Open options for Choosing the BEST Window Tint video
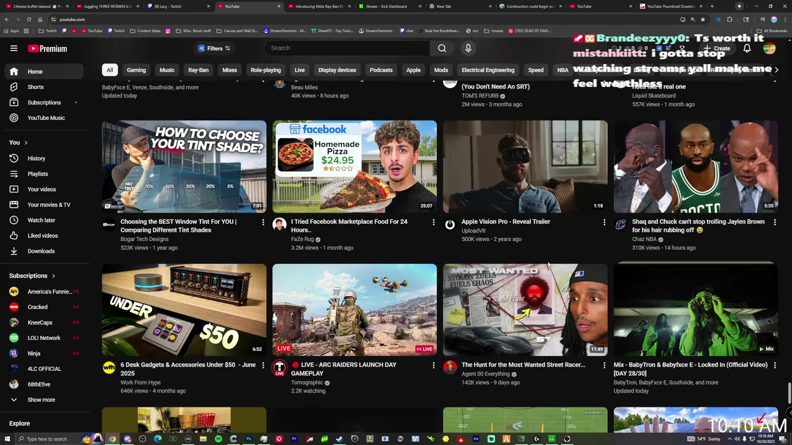The height and width of the screenshot is (445, 792). click(x=263, y=222)
